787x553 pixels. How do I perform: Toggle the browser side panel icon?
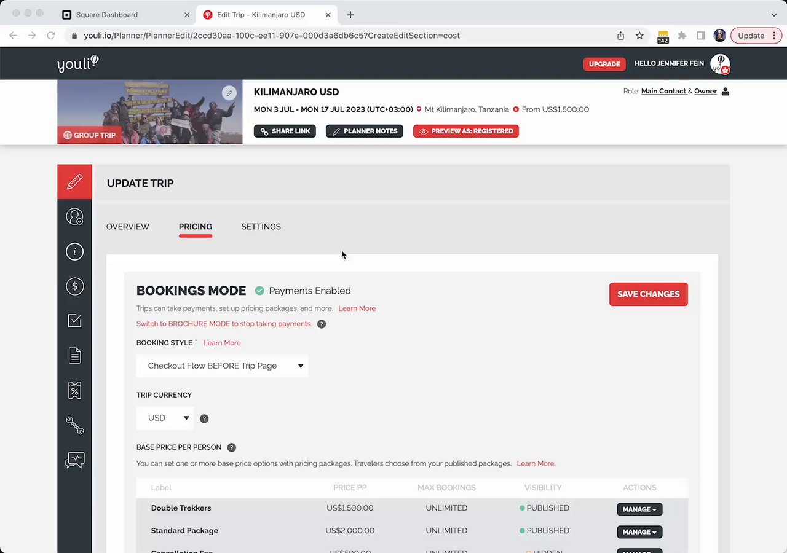(x=701, y=36)
